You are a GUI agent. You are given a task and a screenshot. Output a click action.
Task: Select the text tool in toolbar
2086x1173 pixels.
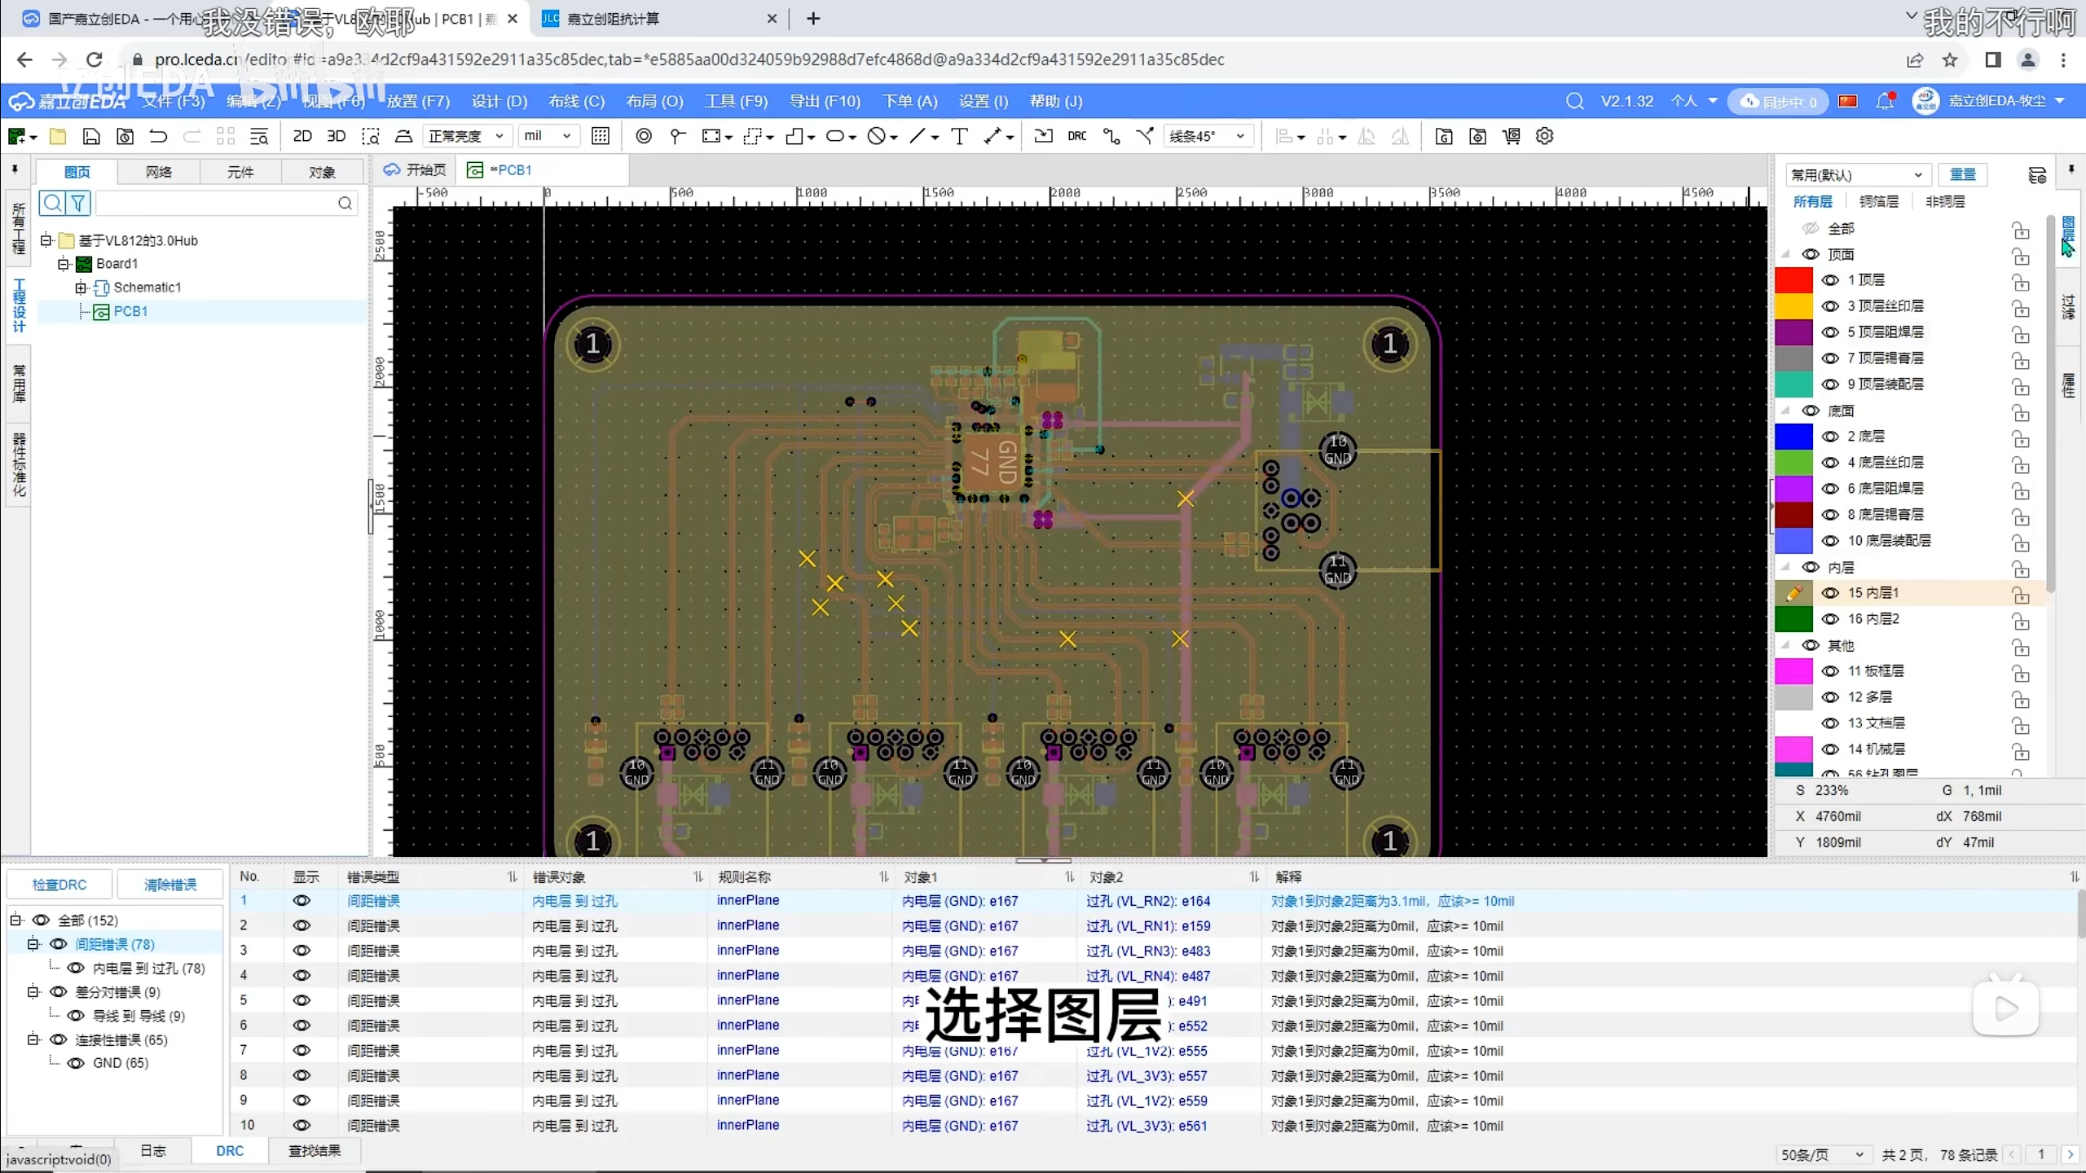pos(959,136)
